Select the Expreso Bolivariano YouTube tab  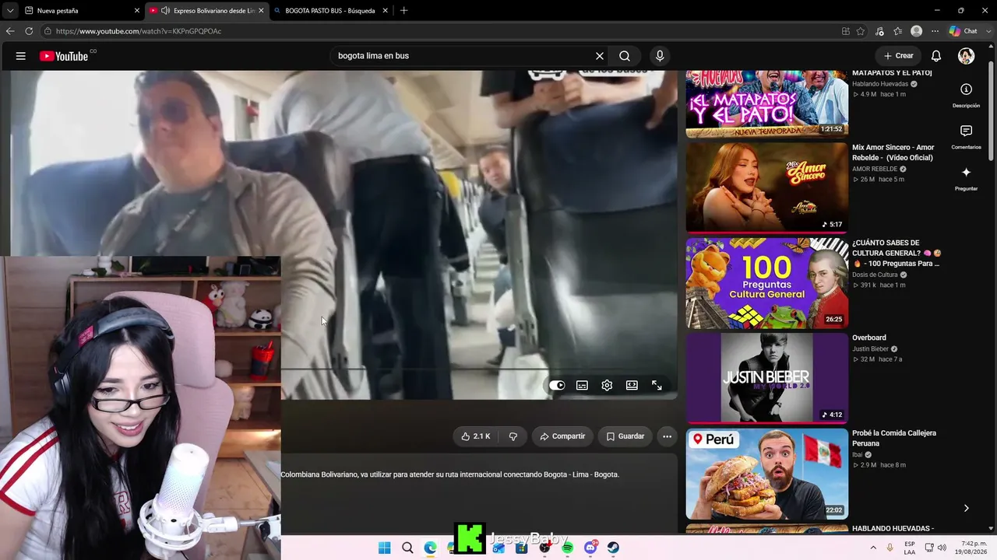coord(206,11)
